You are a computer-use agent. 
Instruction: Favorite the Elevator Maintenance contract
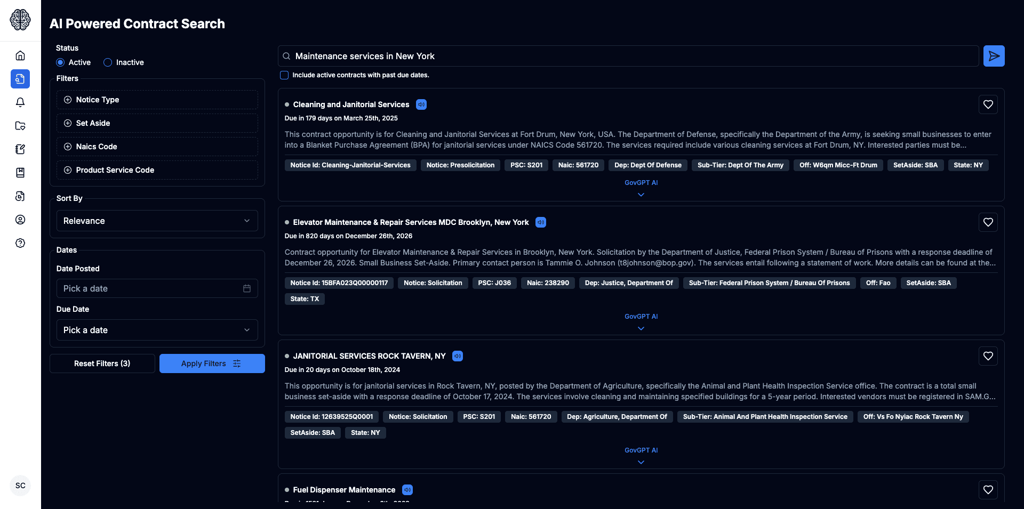pyautogui.click(x=988, y=222)
